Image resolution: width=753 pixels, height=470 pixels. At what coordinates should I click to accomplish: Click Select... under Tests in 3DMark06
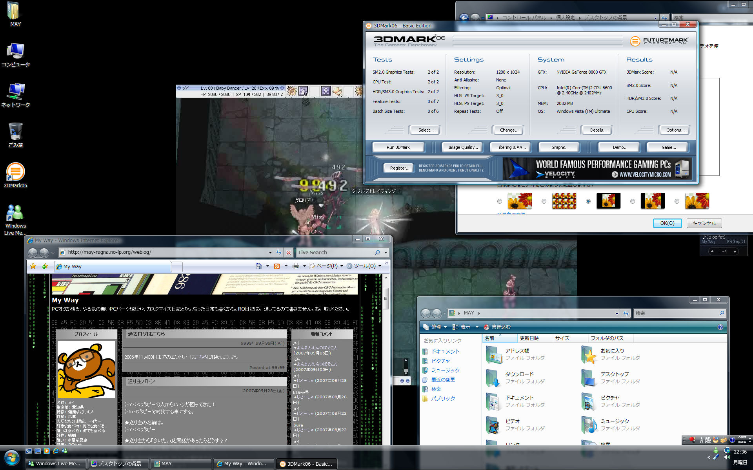tap(425, 130)
